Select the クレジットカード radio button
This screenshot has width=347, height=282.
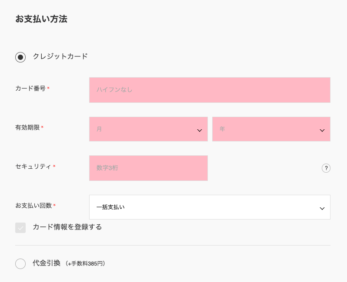coord(20,57)
